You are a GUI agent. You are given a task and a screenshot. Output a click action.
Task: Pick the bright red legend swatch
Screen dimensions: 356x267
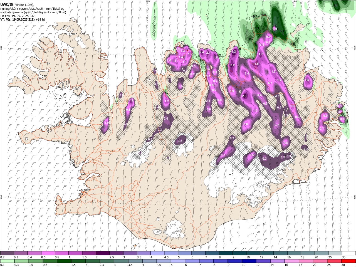click(x=348, y=261)
